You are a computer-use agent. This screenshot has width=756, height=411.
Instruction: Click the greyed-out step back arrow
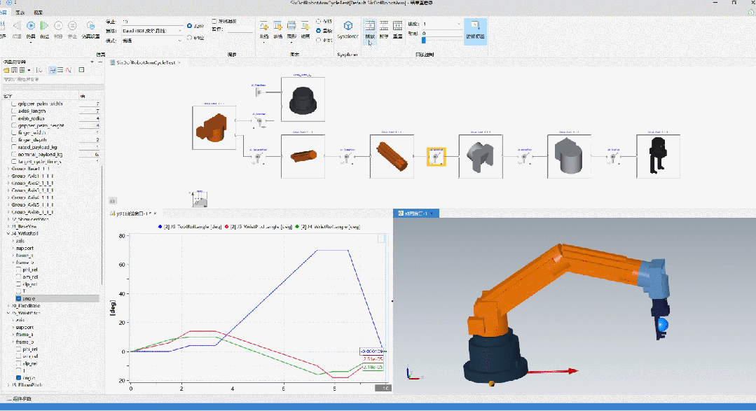17,25
